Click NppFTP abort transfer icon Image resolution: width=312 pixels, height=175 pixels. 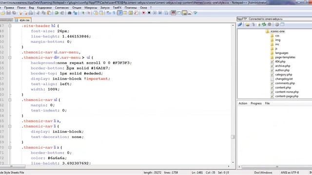[x=270, y=24]
